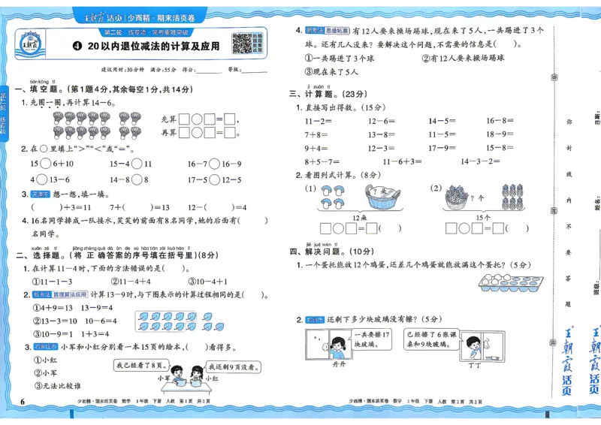The height and width of the screenshot is (425, 601).
Task: Click the page number 6 at the bottom left
Action: [x=23, y=401]
